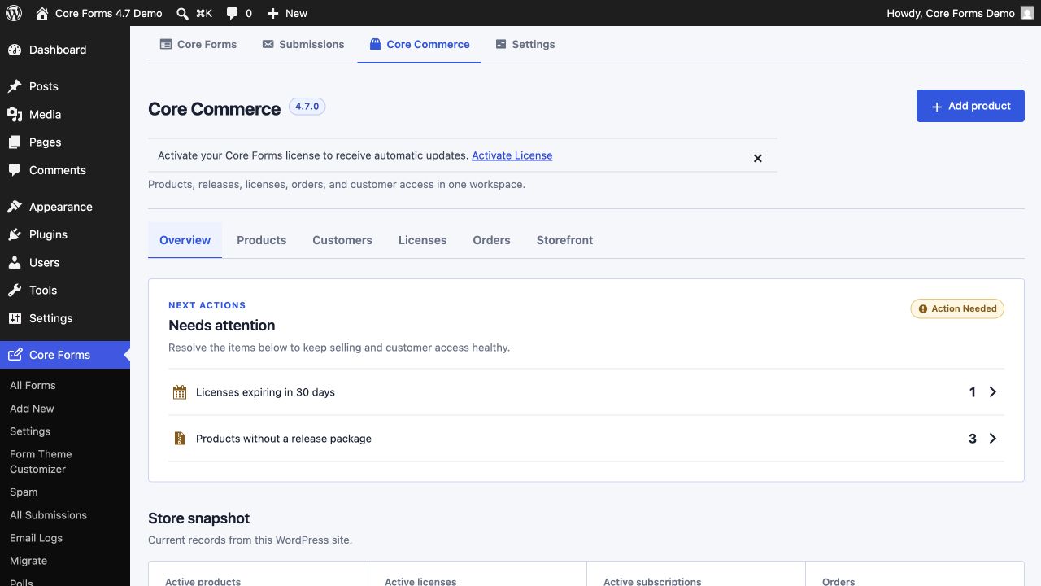Image resolution: width=1041 pixels, height=586 pixels.
Task: Expand chevron for Products without release row
Action: [x=993, y=439]
